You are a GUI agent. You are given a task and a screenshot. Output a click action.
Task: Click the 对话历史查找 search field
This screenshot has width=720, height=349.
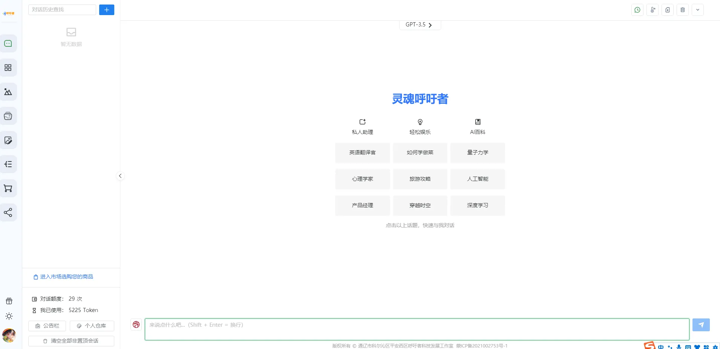62,10
